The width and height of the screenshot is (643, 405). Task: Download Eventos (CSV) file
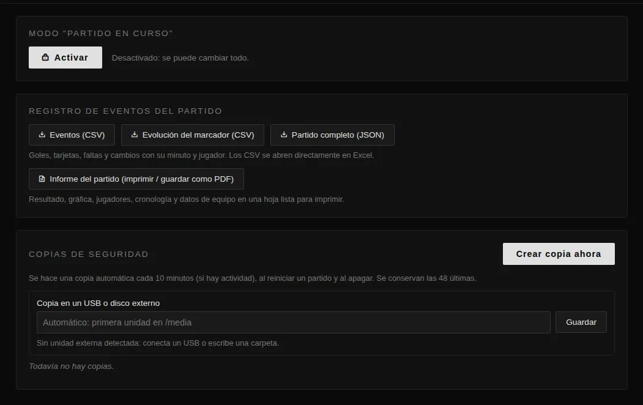pos(72,135)
